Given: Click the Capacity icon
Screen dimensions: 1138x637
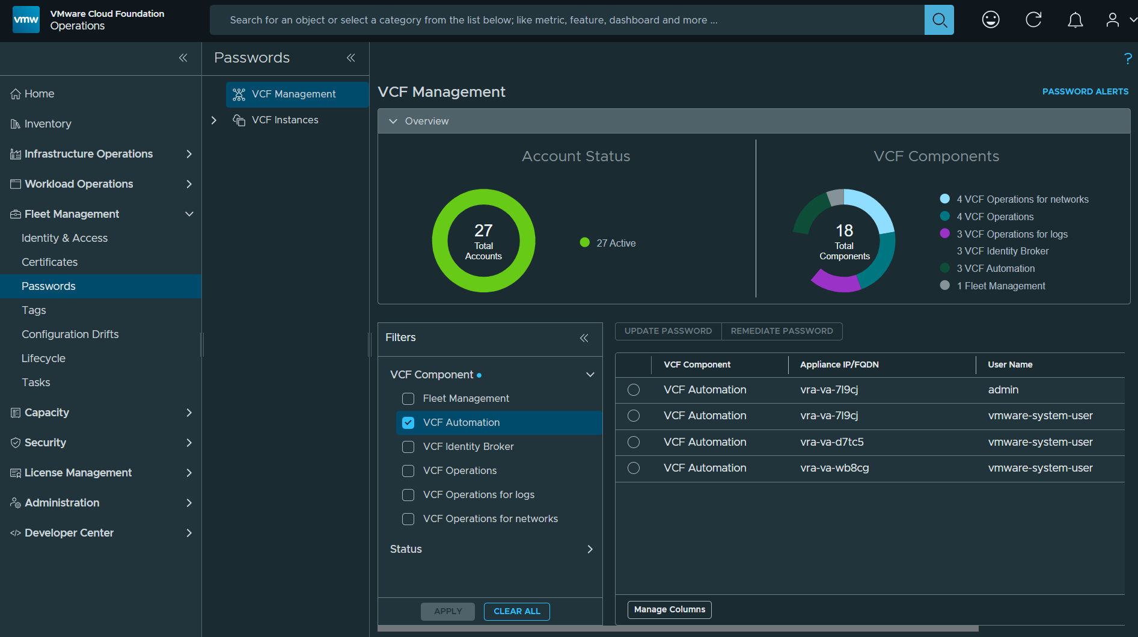Looking at the screenshot, I should [x=16, y=413].
